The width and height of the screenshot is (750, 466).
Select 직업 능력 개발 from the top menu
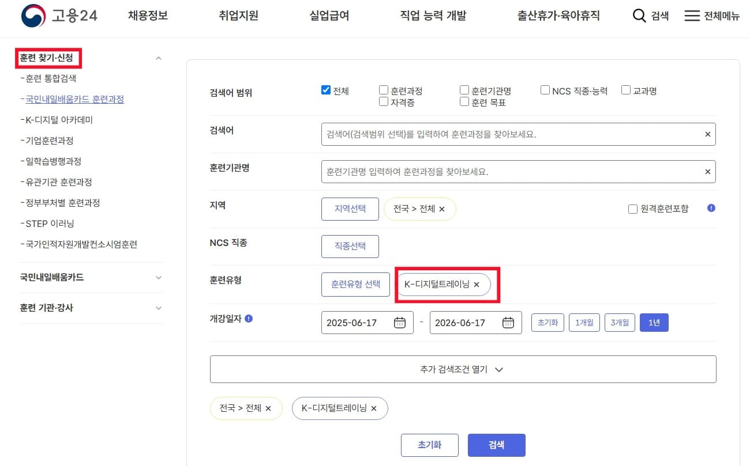tap(434, 16)
